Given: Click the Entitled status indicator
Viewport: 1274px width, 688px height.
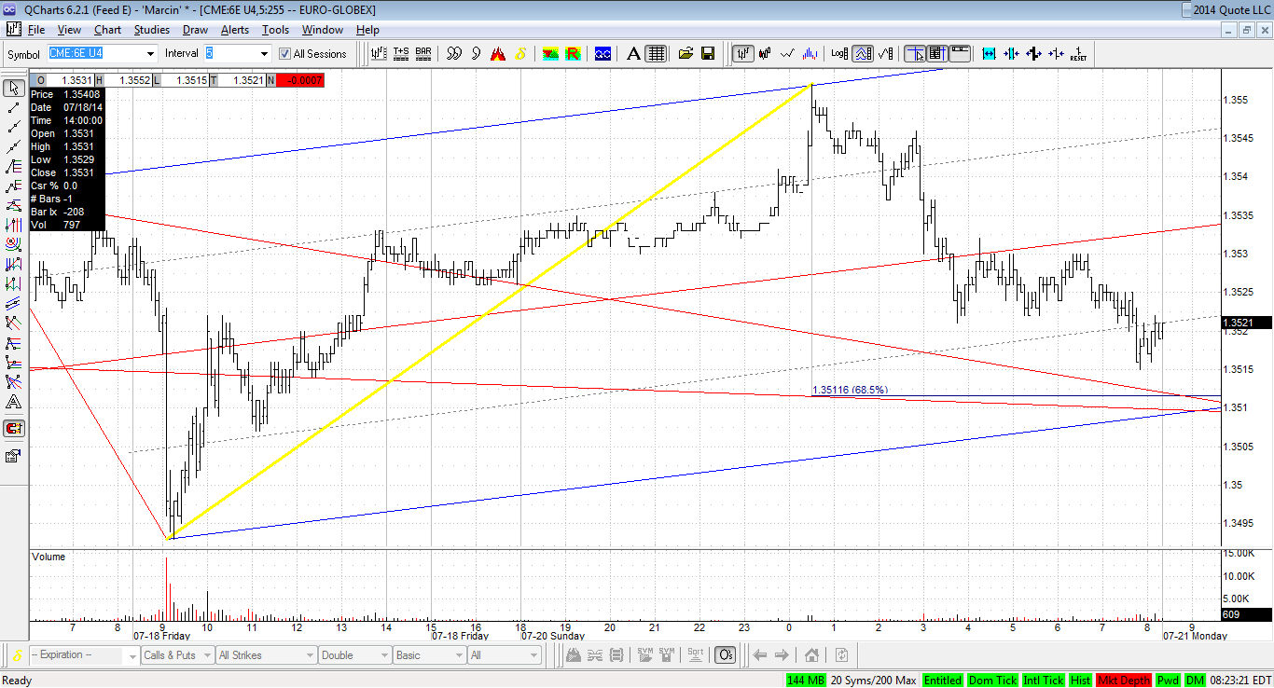Looking at the screenshot, I should (x=943, y=681).
